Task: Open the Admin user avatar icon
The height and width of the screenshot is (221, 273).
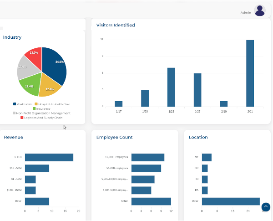Action: (260, 11)
